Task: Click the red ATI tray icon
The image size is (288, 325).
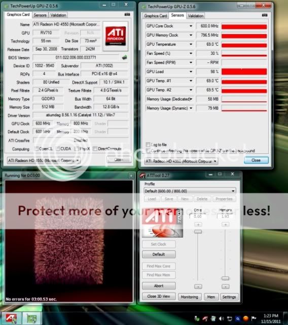Action: [x=205, y=318]
